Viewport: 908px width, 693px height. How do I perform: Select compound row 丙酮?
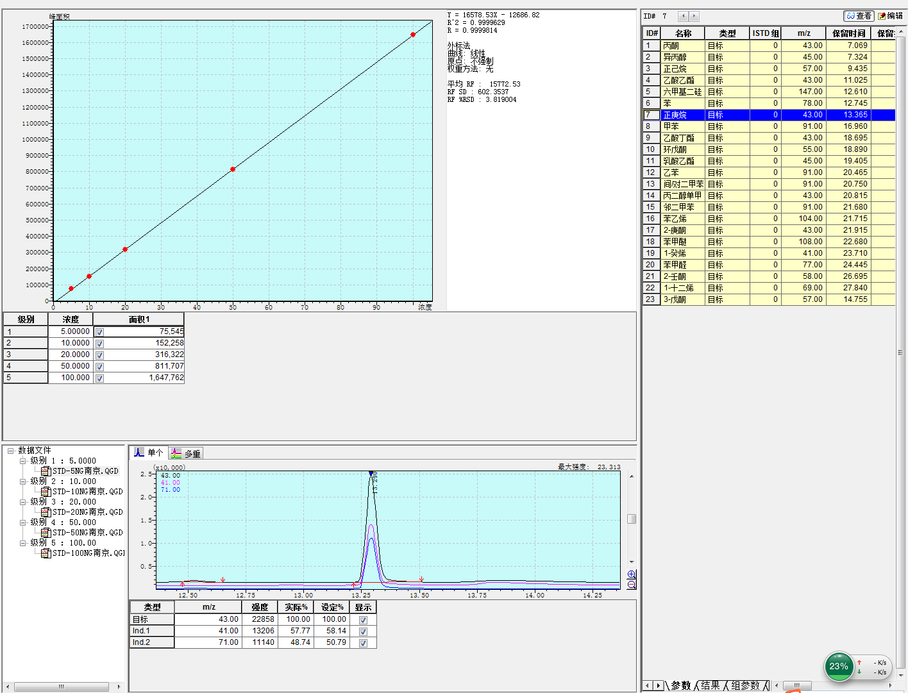click(769, 46)
